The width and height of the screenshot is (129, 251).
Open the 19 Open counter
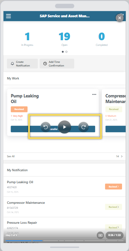[64, 39]
